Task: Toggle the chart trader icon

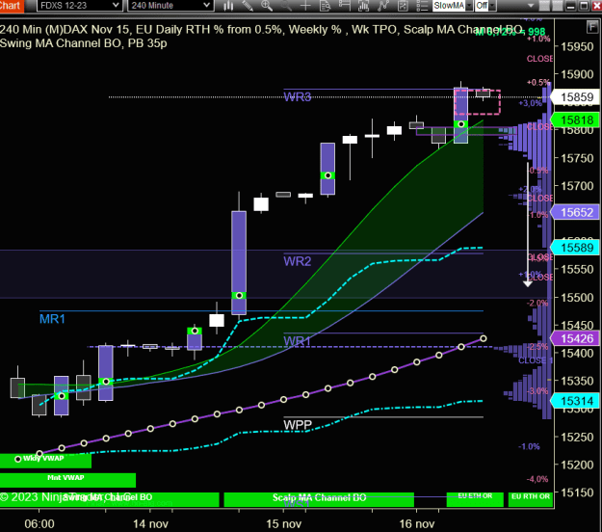Action: tap(345, 6)
